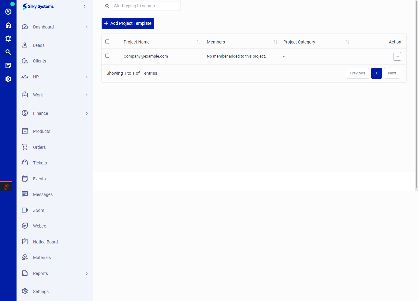Open the settings gear icon in the left bar
This screenshot has height=301, width=418.
[x=8, y=79]
